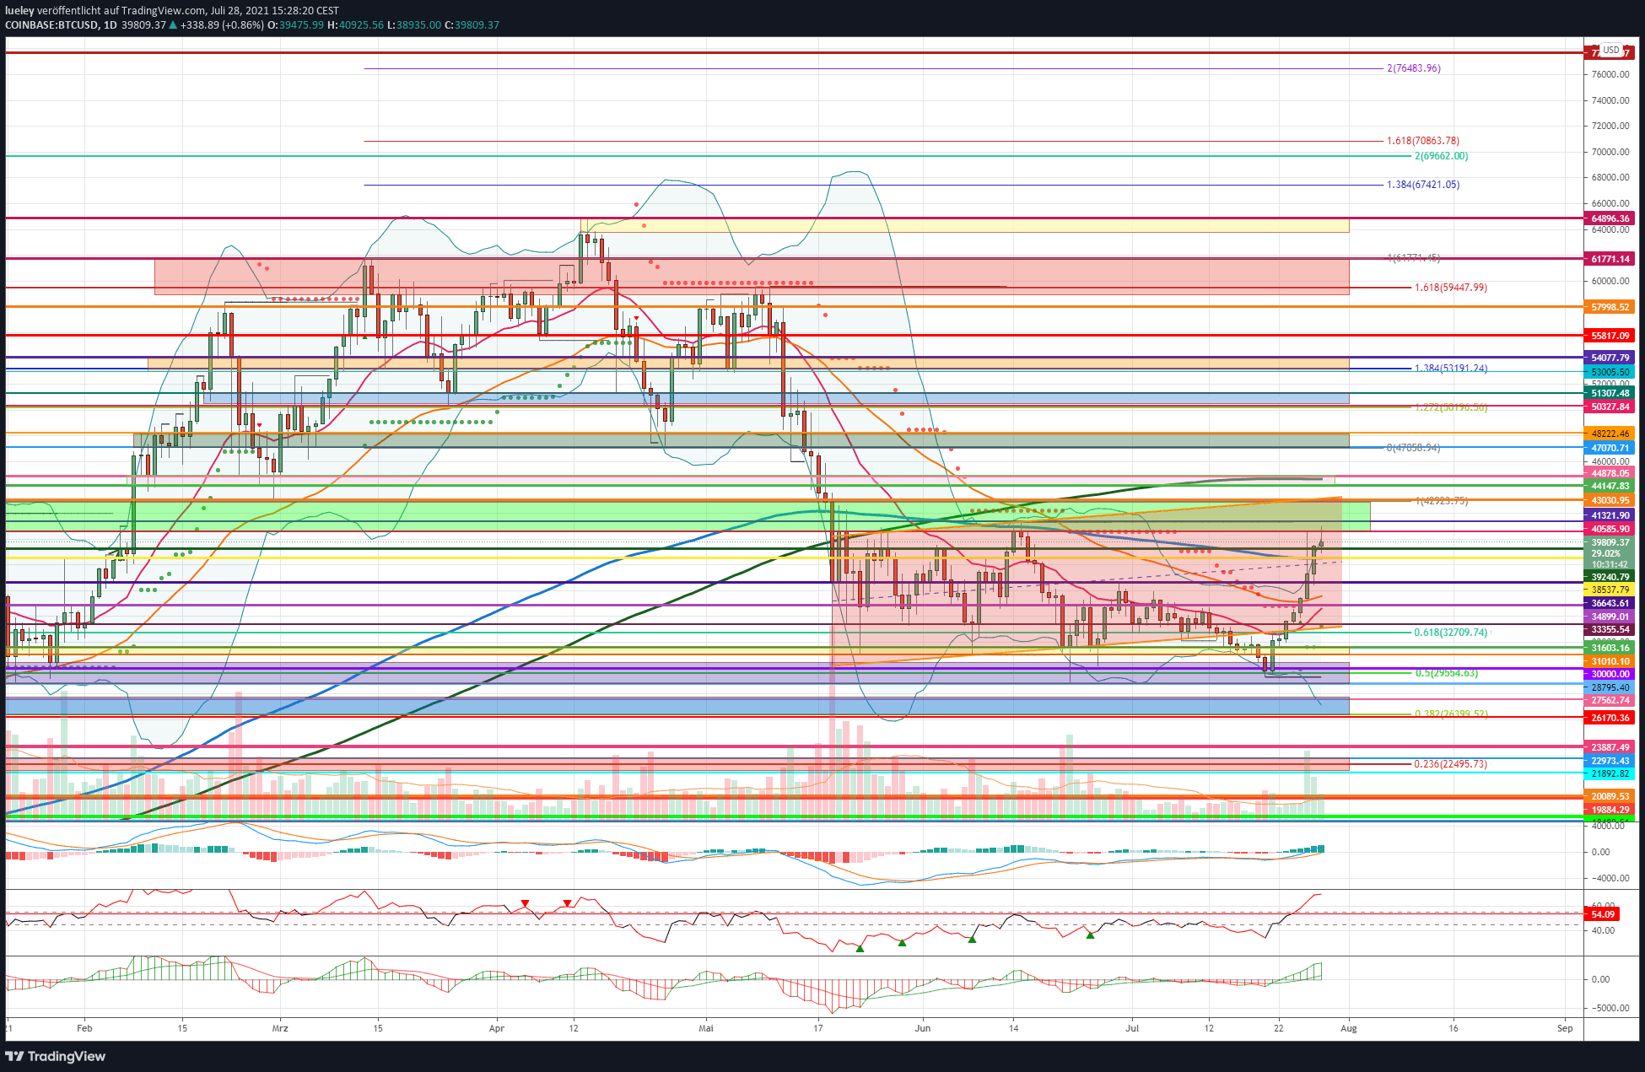
Task: Select the yellow 38537.79 price label
Action: pyautogui.click(x=1610, y=590)
